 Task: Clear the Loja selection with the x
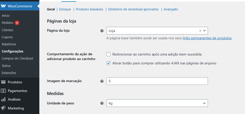tap(200, 31)
